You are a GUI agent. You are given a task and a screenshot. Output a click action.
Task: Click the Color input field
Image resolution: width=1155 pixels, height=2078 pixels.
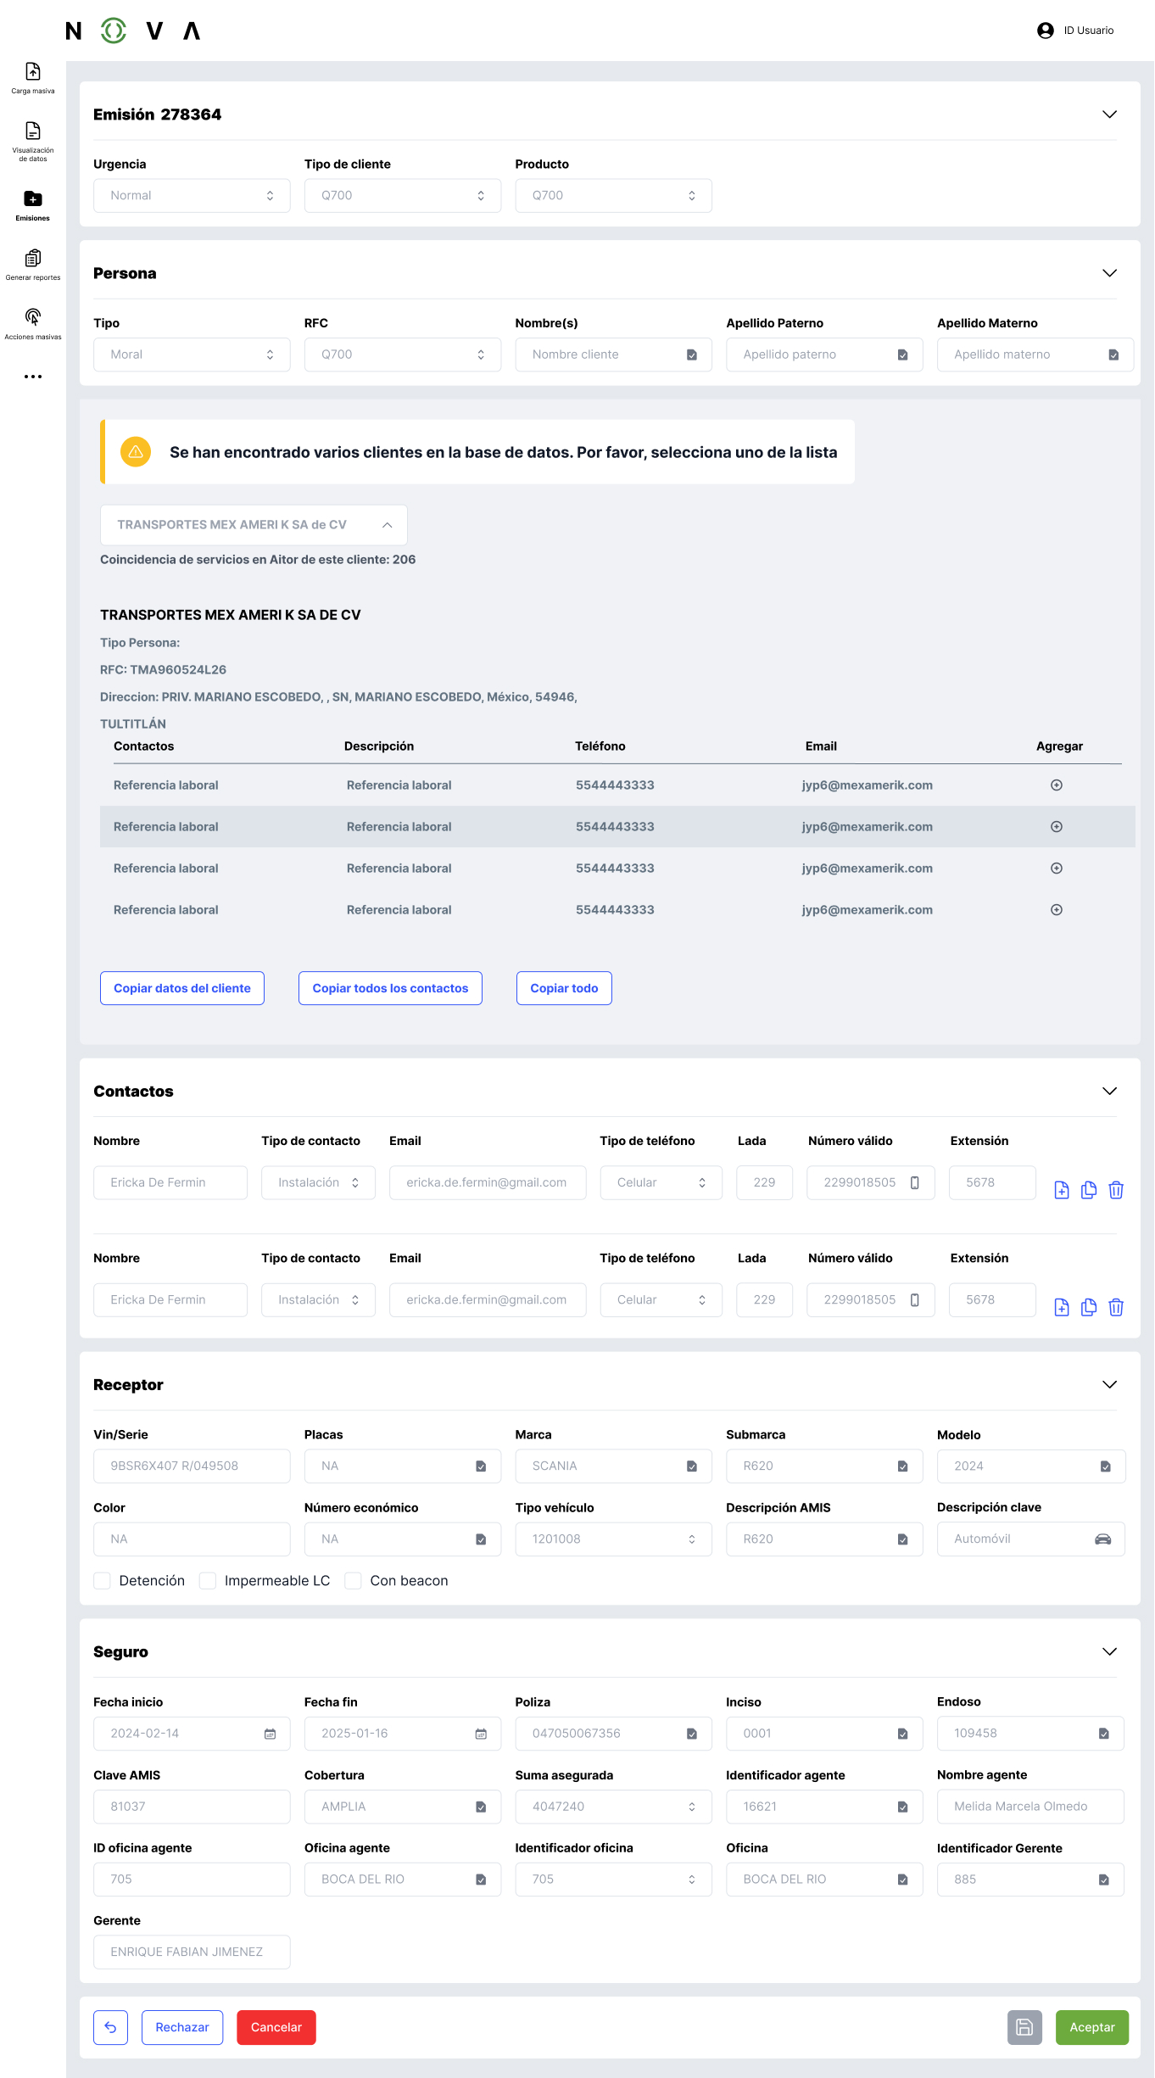pyautogui.click(x=192, y=1539)
